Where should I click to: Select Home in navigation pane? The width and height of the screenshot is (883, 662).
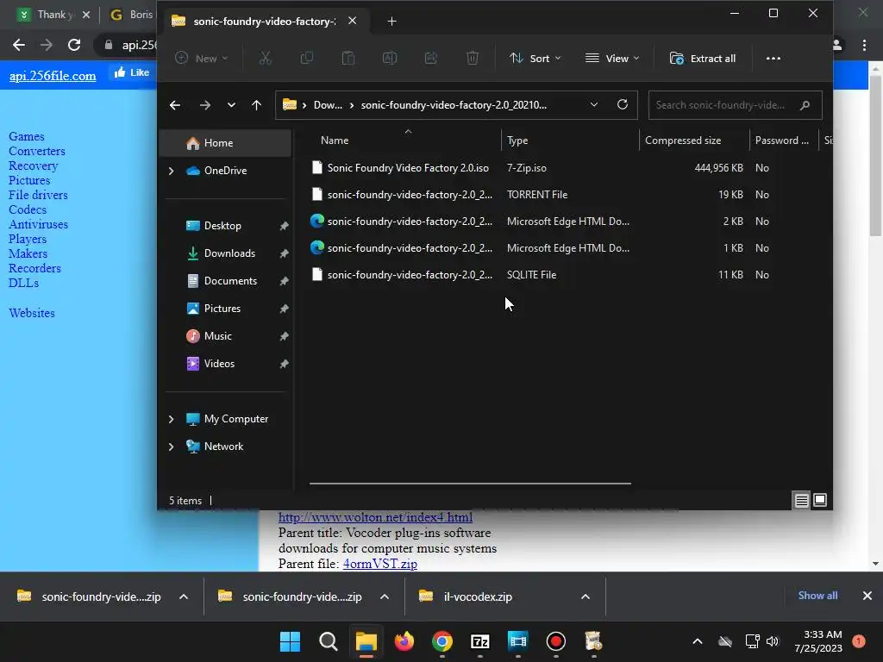(x=226, y=143)
